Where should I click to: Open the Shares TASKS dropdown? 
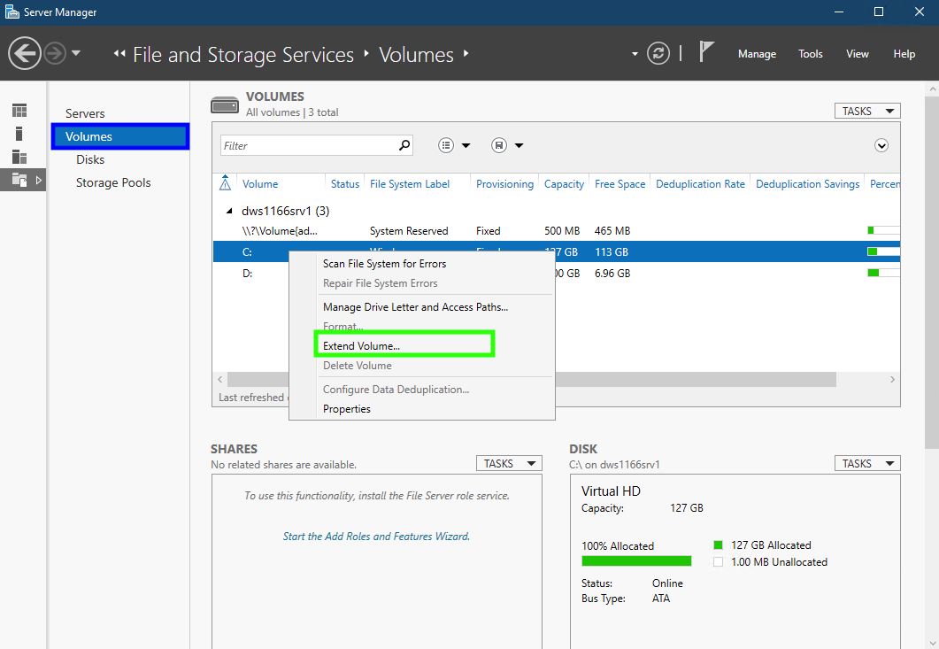509,463
